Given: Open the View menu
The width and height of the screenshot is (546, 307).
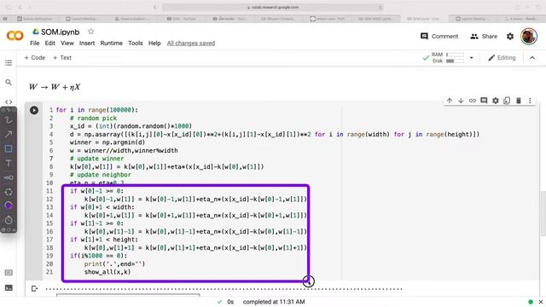Looking at the screenshot, I should point(67,43).
